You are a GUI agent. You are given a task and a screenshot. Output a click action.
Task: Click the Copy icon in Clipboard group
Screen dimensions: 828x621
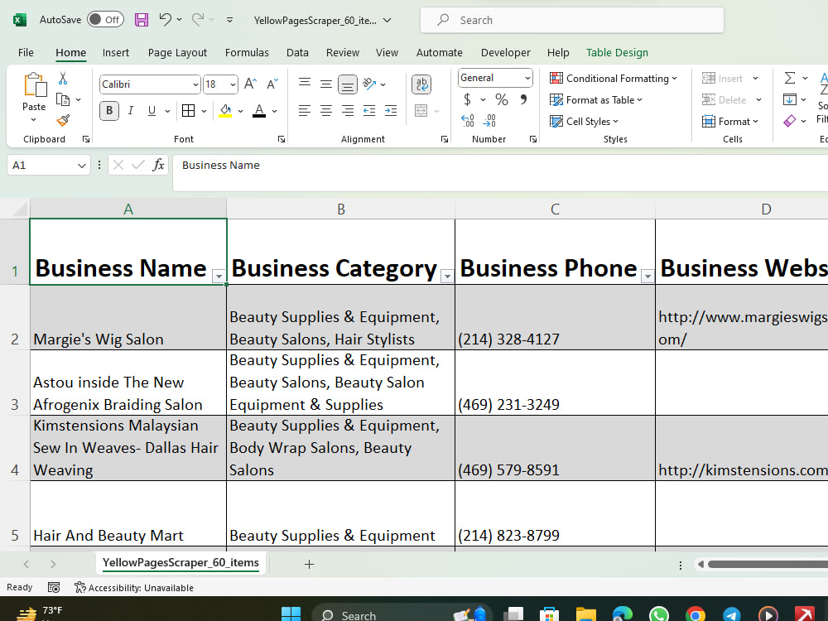coord(63,100)
